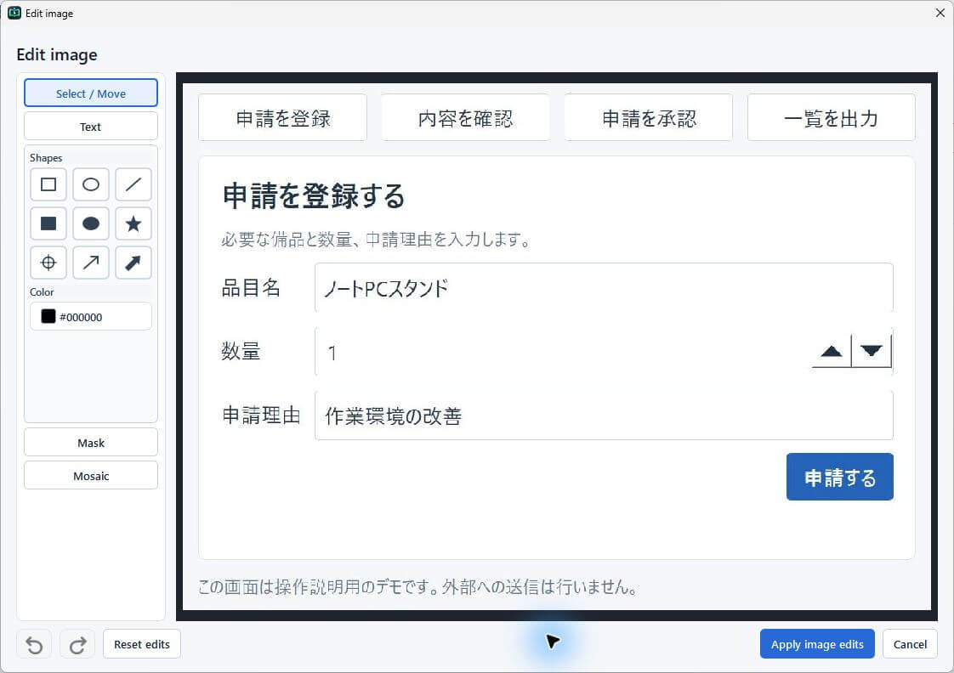Click Reset edits button
Viewport: 954px width, 673px height.
[x=142, y=644]
